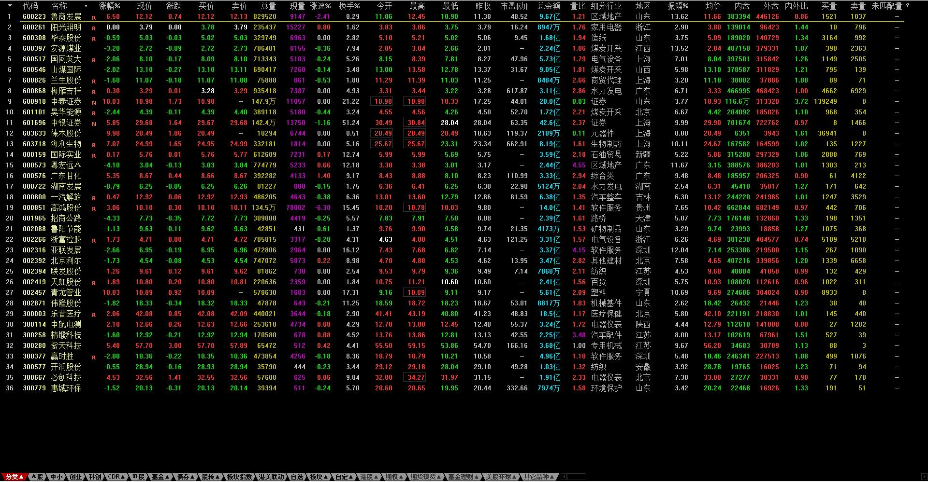Click the N new-stock marker for 中银证券
Image resolution: width=928 pixels, height=482 pixels.
pyautogui.click(x=94, y=124)
